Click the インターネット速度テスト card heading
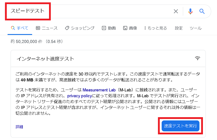 [x=45, y=59]
